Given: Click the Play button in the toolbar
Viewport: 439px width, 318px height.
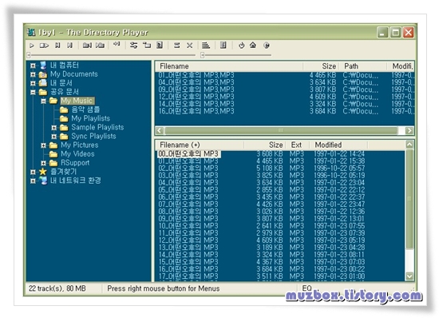Looking at the screenshot, I should [x=32, y=46].
